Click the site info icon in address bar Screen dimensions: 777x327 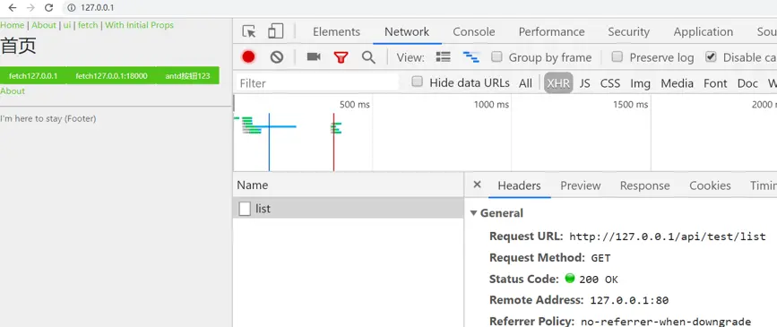click(x=72, y=8)
